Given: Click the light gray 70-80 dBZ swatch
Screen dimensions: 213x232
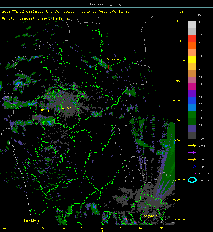Looking at the screenshot, I should click(192, 25).
